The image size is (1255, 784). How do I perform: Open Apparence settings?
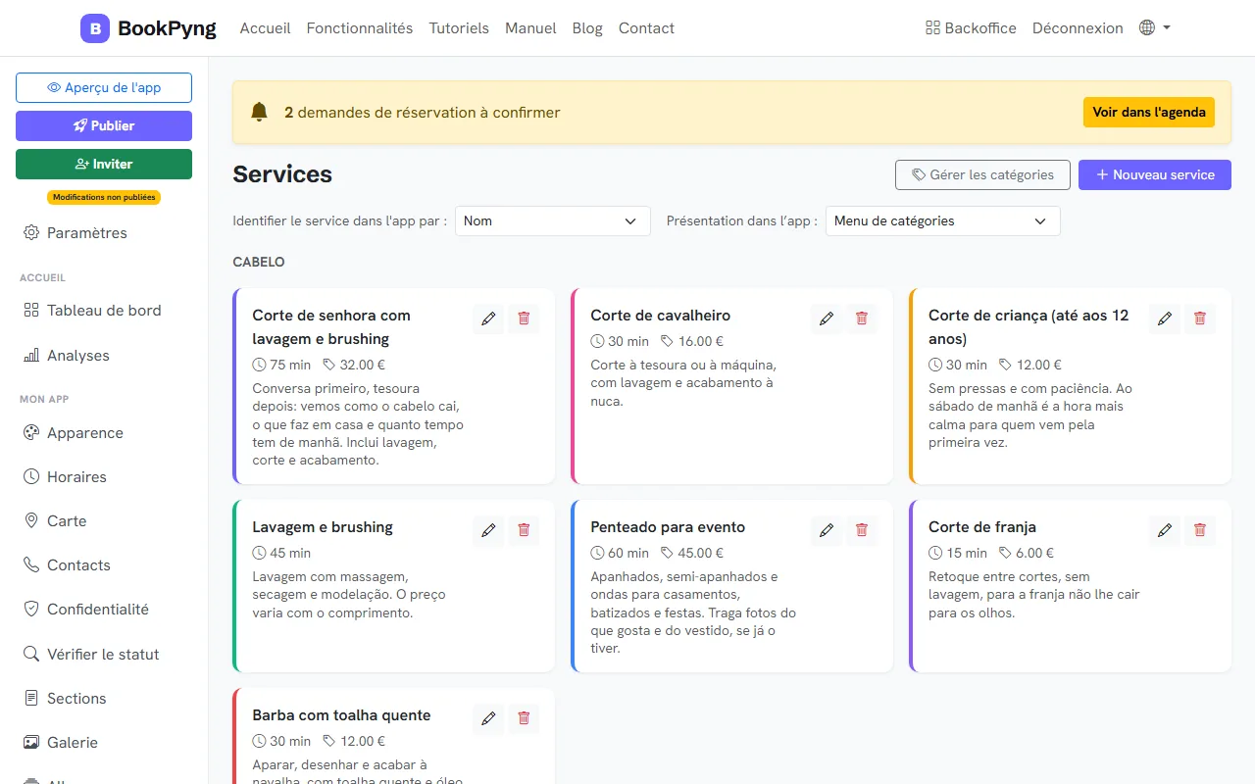point(104,432)
